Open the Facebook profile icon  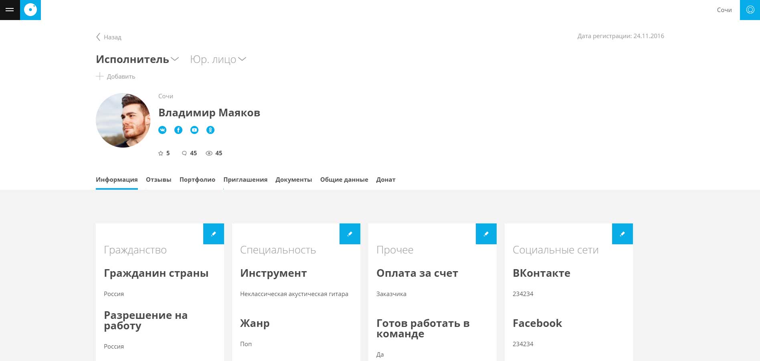coord(178,130)
